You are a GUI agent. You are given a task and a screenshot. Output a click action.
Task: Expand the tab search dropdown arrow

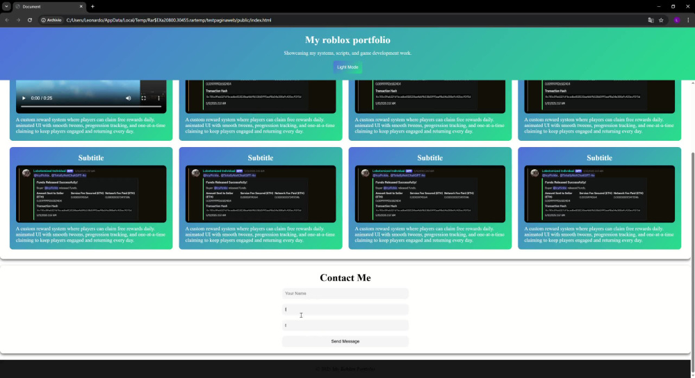coord(6,7)
